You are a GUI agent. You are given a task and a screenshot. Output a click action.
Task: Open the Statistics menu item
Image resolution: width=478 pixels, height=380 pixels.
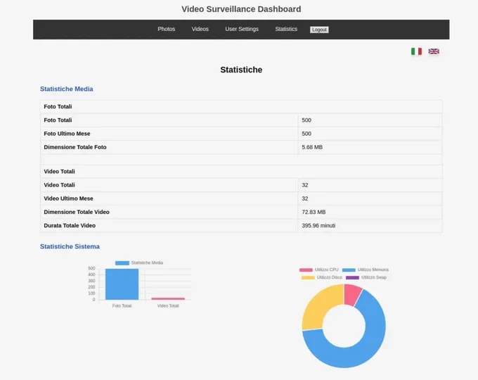click(x=286, y=29)
